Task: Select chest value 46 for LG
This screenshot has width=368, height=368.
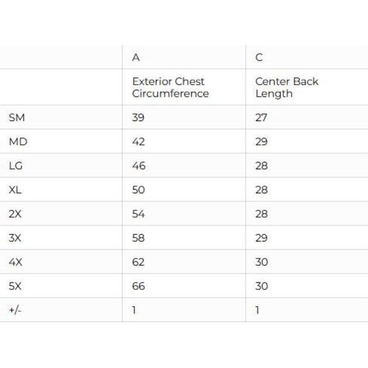Action: coord(139,166)
